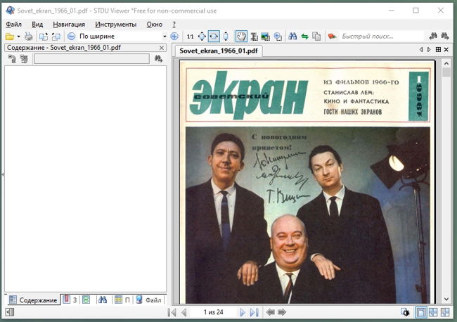Find next quick search match

click(x=445, y=36)
